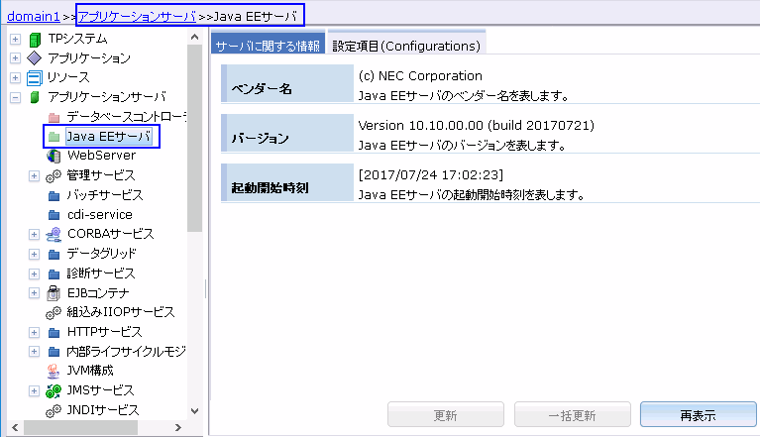Viewport: 760px width, 437px height.
Task: Open the domain1 breadcrumb link
Action: 31,17
